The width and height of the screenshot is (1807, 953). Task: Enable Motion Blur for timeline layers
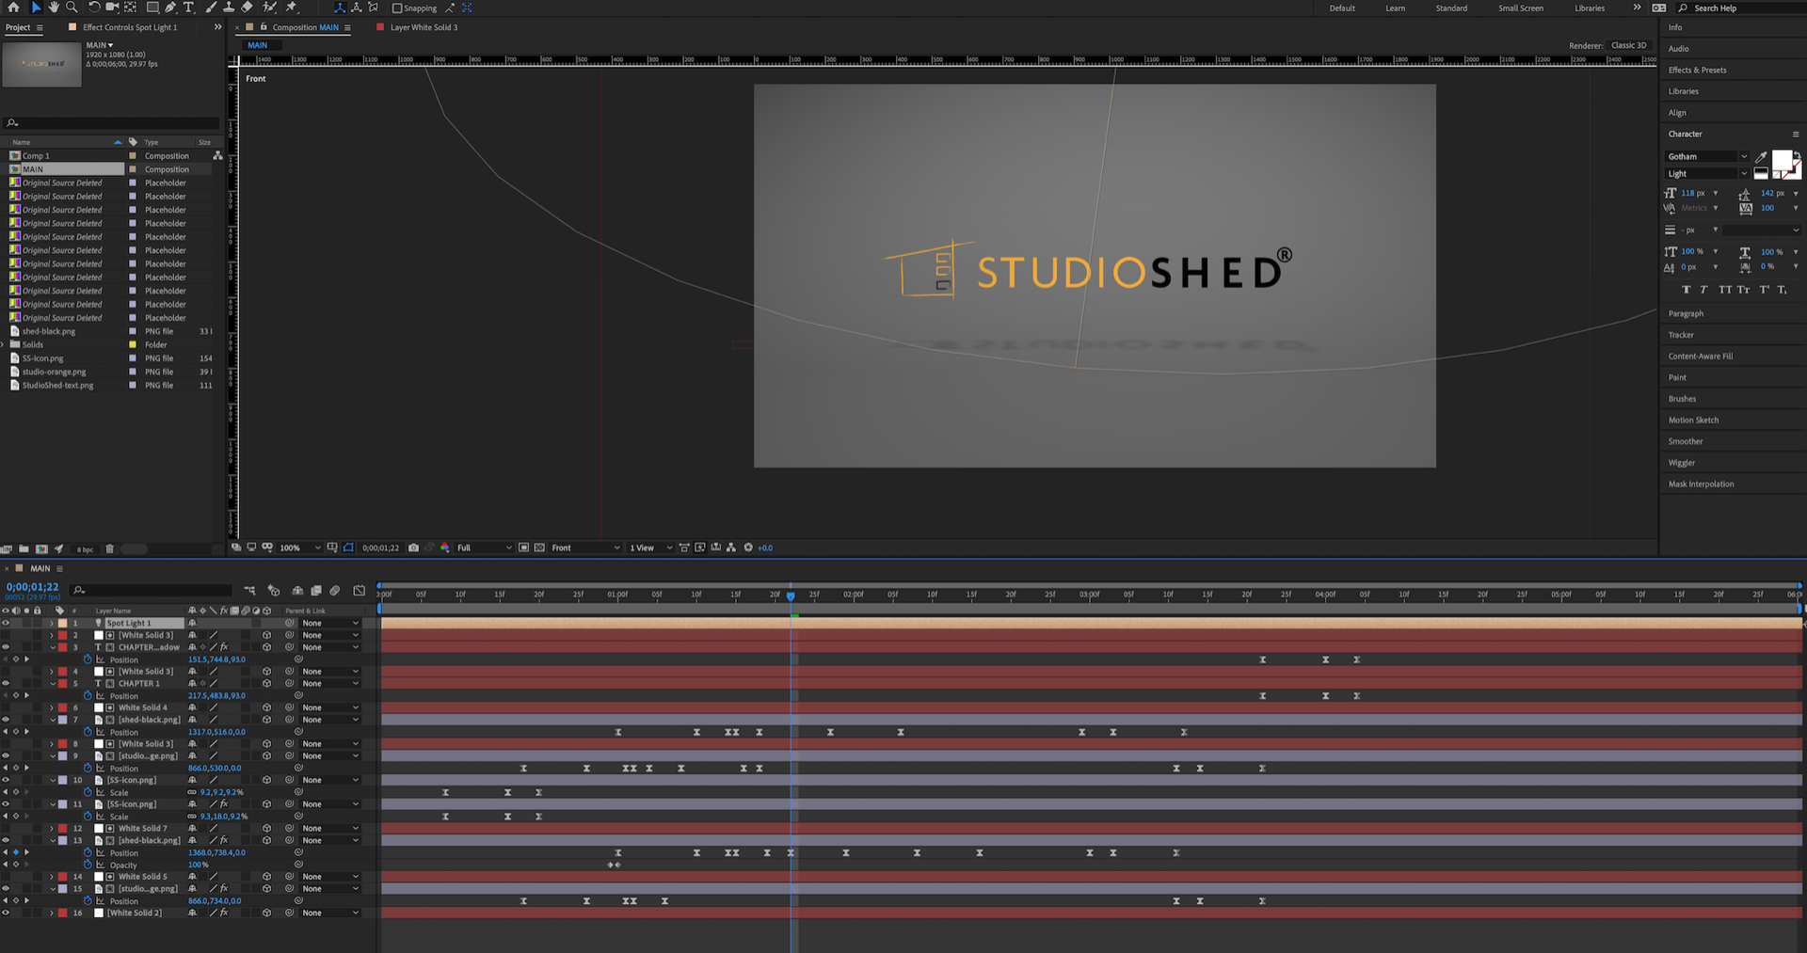point(335,591)
